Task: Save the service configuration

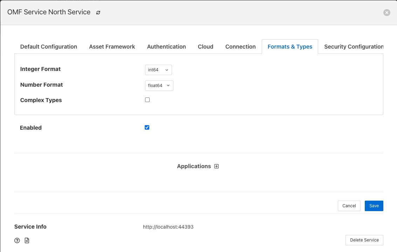Action: (374, 206)
